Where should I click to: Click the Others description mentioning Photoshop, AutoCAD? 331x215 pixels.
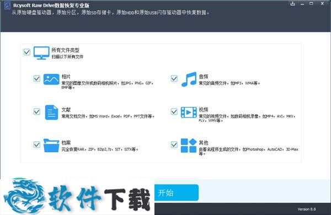pos(248,151)
